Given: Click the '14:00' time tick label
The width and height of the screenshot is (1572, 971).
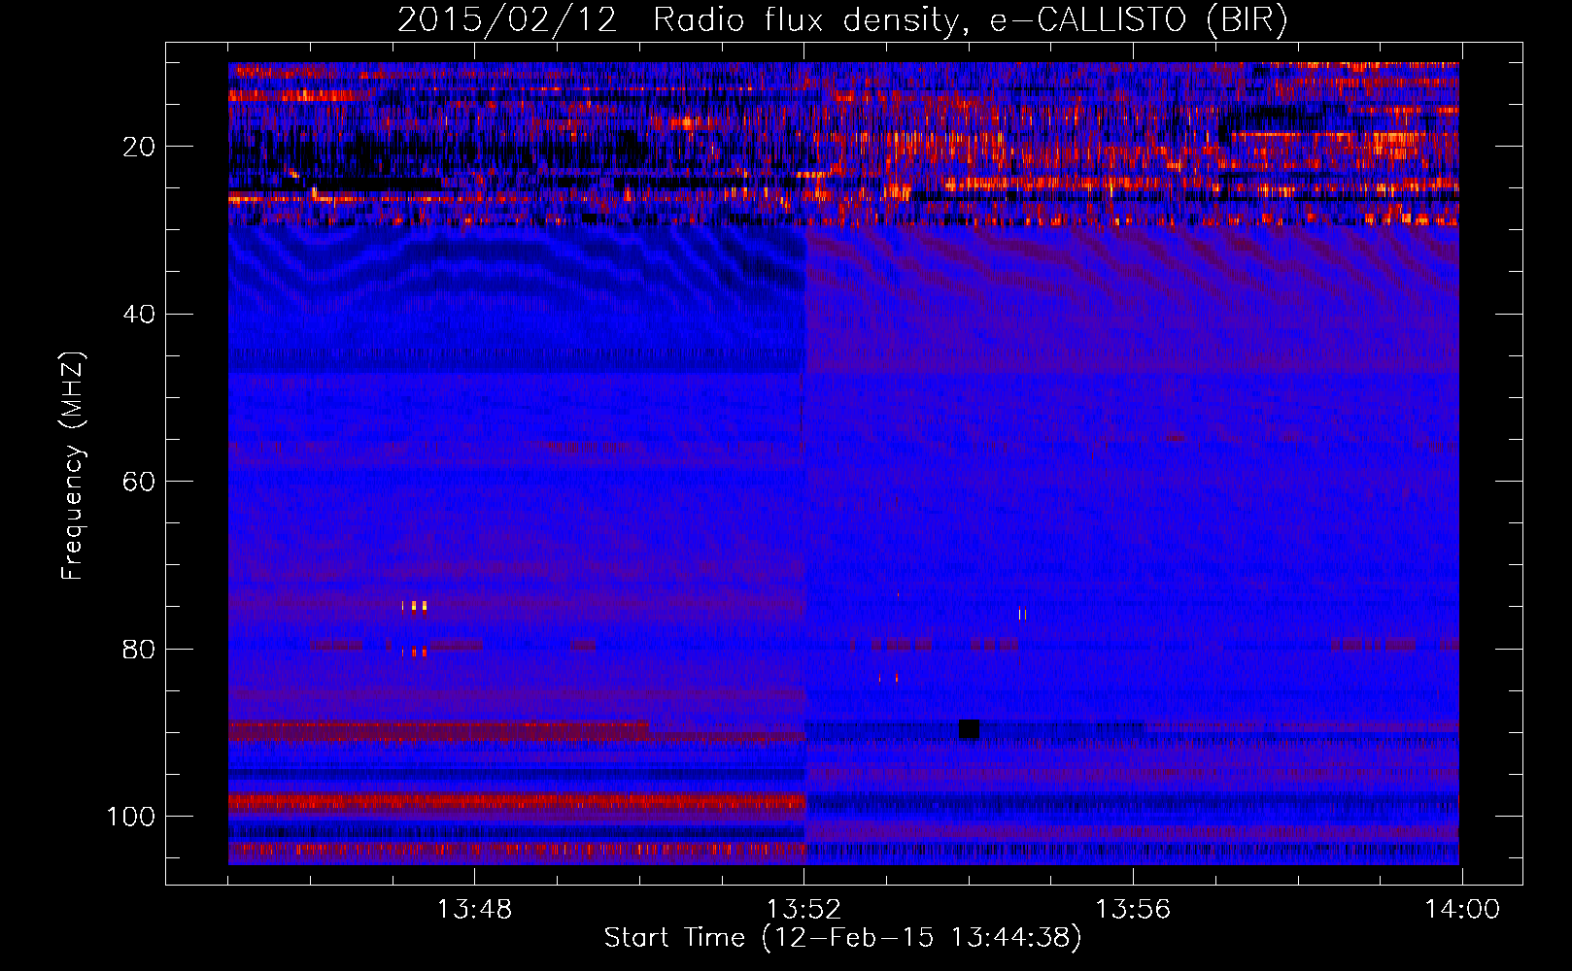Looking at the screenshot, I should [1462, 910].
